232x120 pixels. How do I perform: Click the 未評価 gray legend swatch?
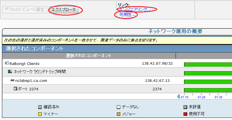185,107
